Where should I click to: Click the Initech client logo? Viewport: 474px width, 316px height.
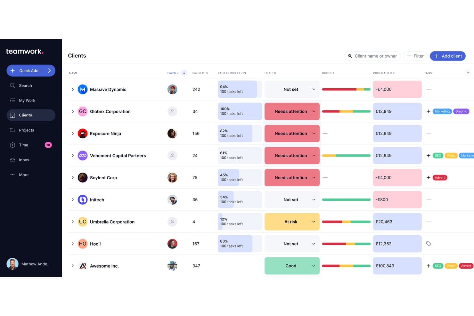[83, 200]
